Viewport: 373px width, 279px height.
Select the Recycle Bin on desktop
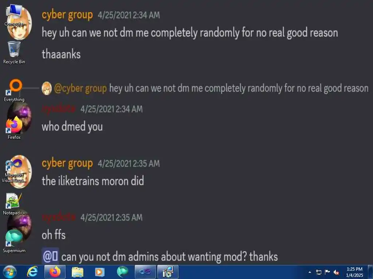(14, 53)
